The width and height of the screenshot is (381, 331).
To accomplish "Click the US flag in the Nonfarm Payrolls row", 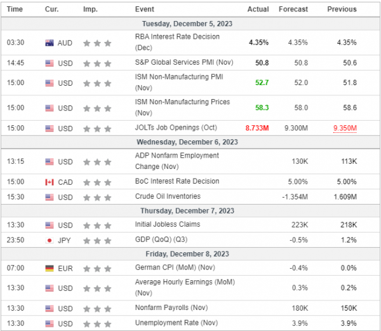I will [50, 308].
